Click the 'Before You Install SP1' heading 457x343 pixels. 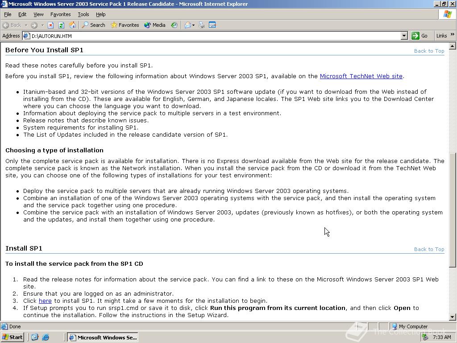44,50
